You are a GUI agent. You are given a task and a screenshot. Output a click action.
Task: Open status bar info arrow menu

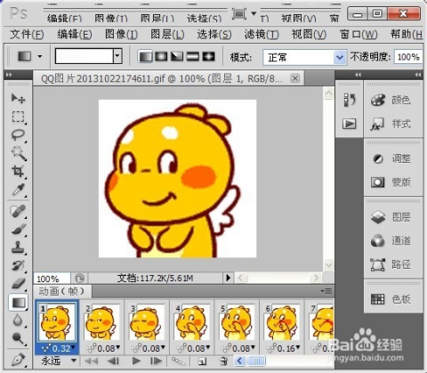pos(228,278)
